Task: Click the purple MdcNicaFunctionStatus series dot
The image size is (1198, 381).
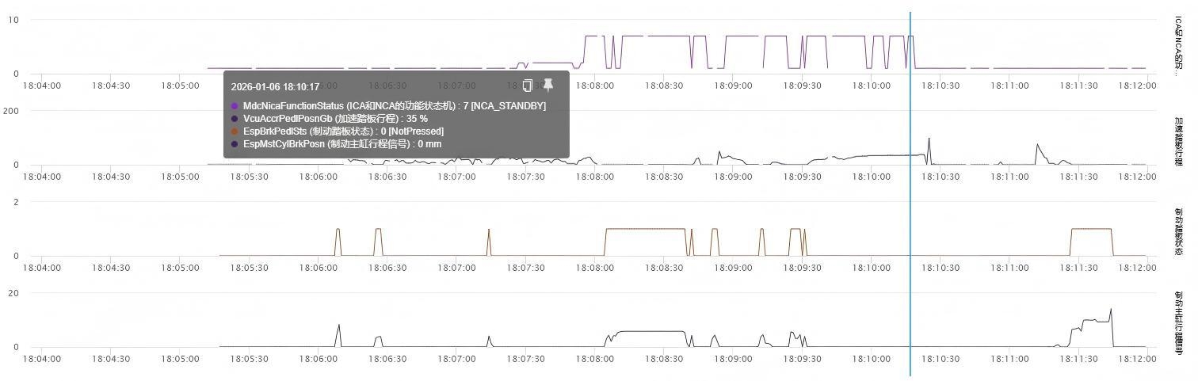Action: 235,106
